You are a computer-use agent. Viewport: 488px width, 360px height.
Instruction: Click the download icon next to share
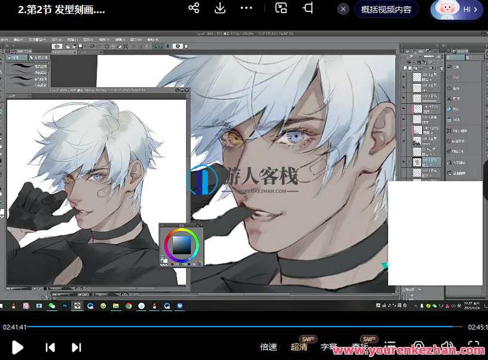coord(220,8)
